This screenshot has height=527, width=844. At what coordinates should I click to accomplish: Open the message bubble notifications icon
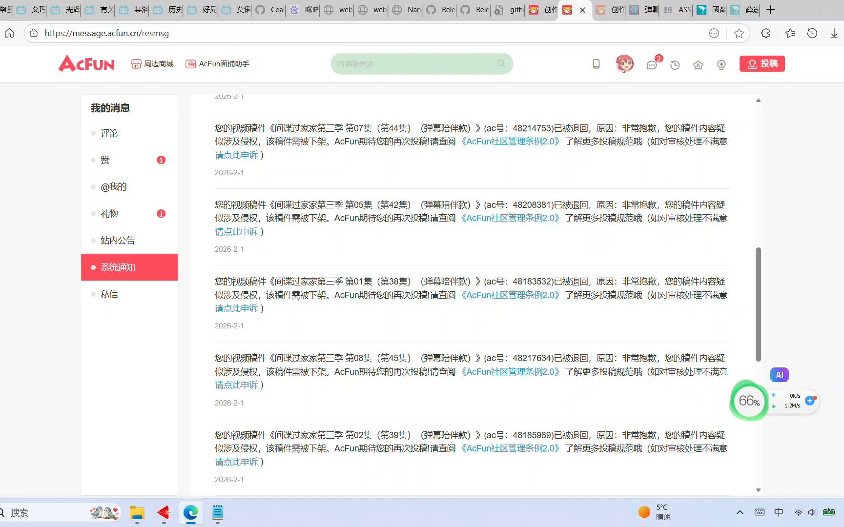coord(652,65)
